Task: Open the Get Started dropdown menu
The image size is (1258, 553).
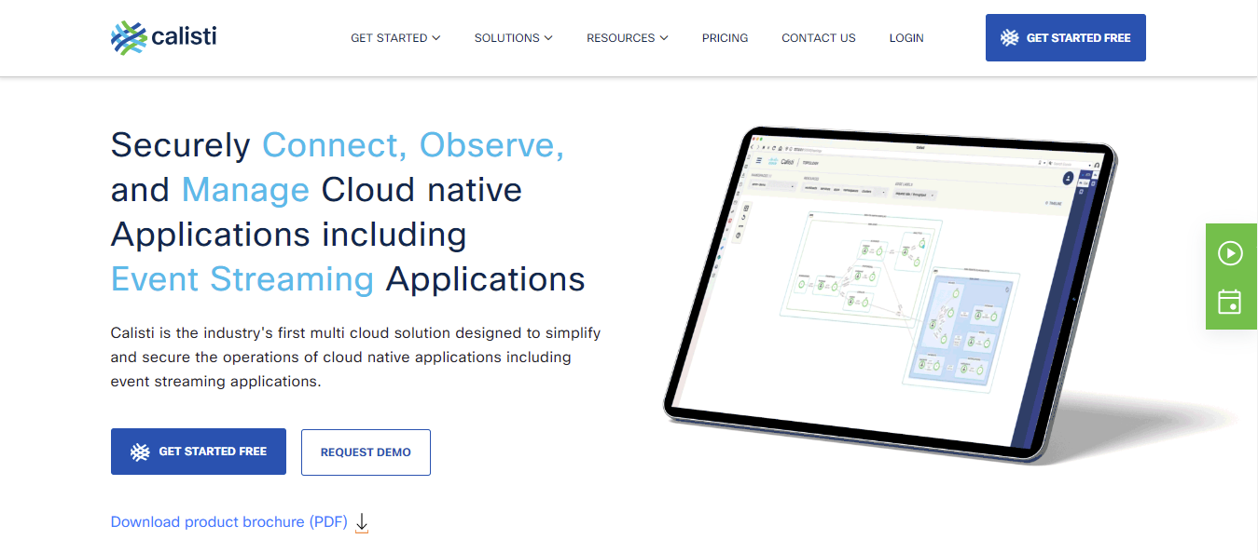Action: point(395,38)
